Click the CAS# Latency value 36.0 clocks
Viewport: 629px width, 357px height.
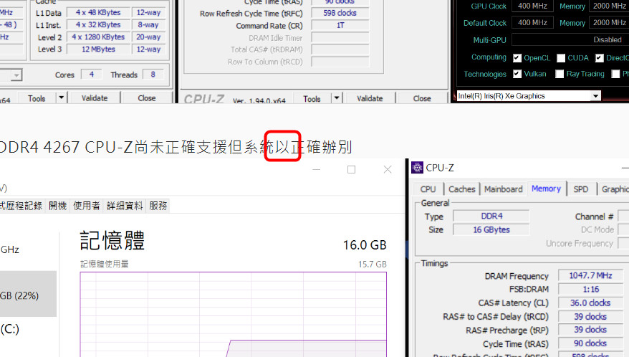coord(590,303)
